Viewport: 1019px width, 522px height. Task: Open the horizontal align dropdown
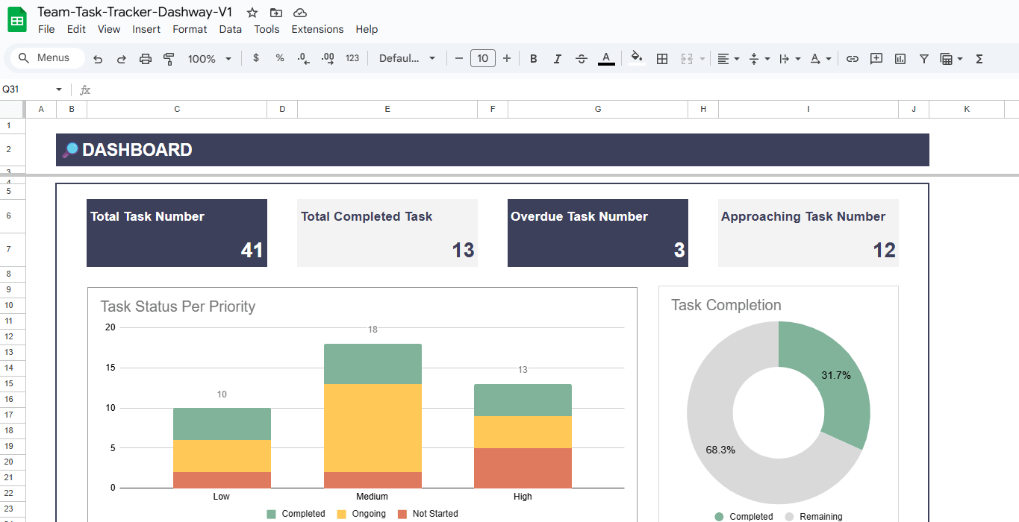pos(728,58)
